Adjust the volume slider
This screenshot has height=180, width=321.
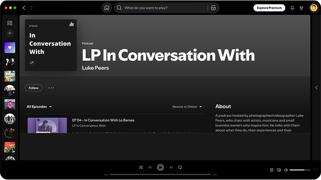[x=300, y=170]
